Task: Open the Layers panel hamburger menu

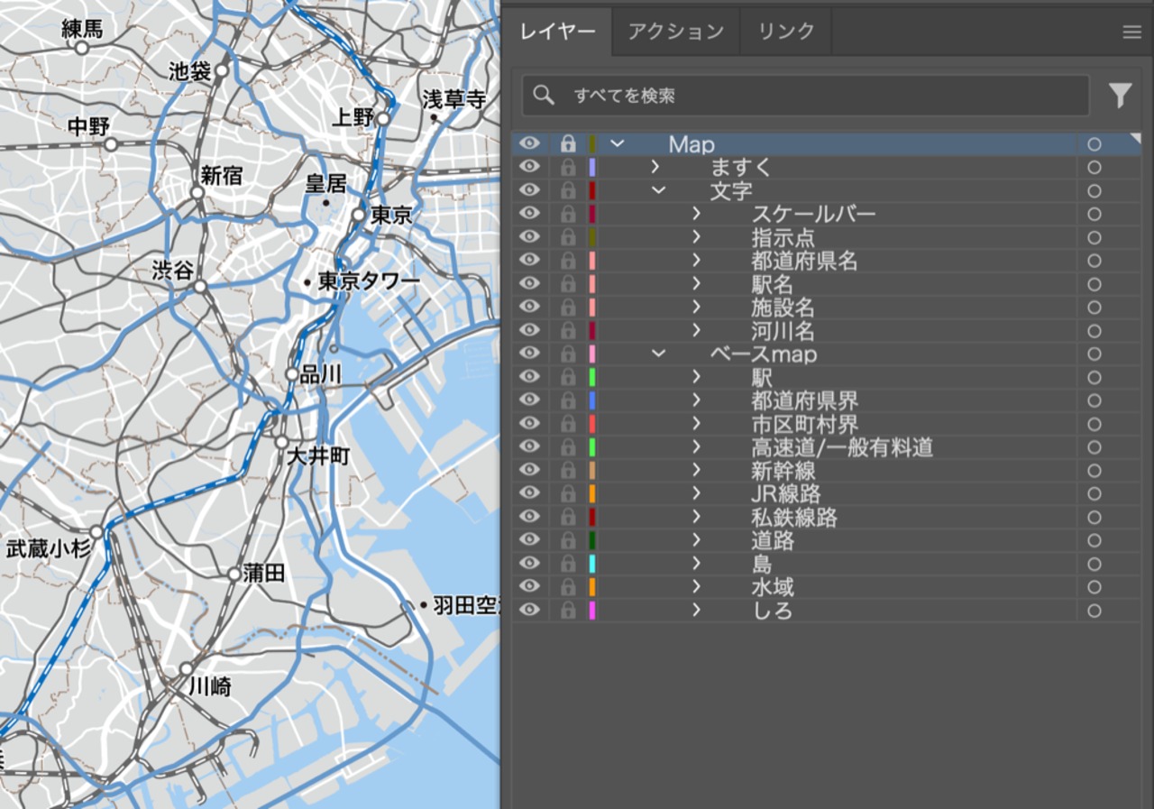Action: [1131, 32]
